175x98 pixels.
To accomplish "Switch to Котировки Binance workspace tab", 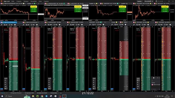I will (16, 93).
